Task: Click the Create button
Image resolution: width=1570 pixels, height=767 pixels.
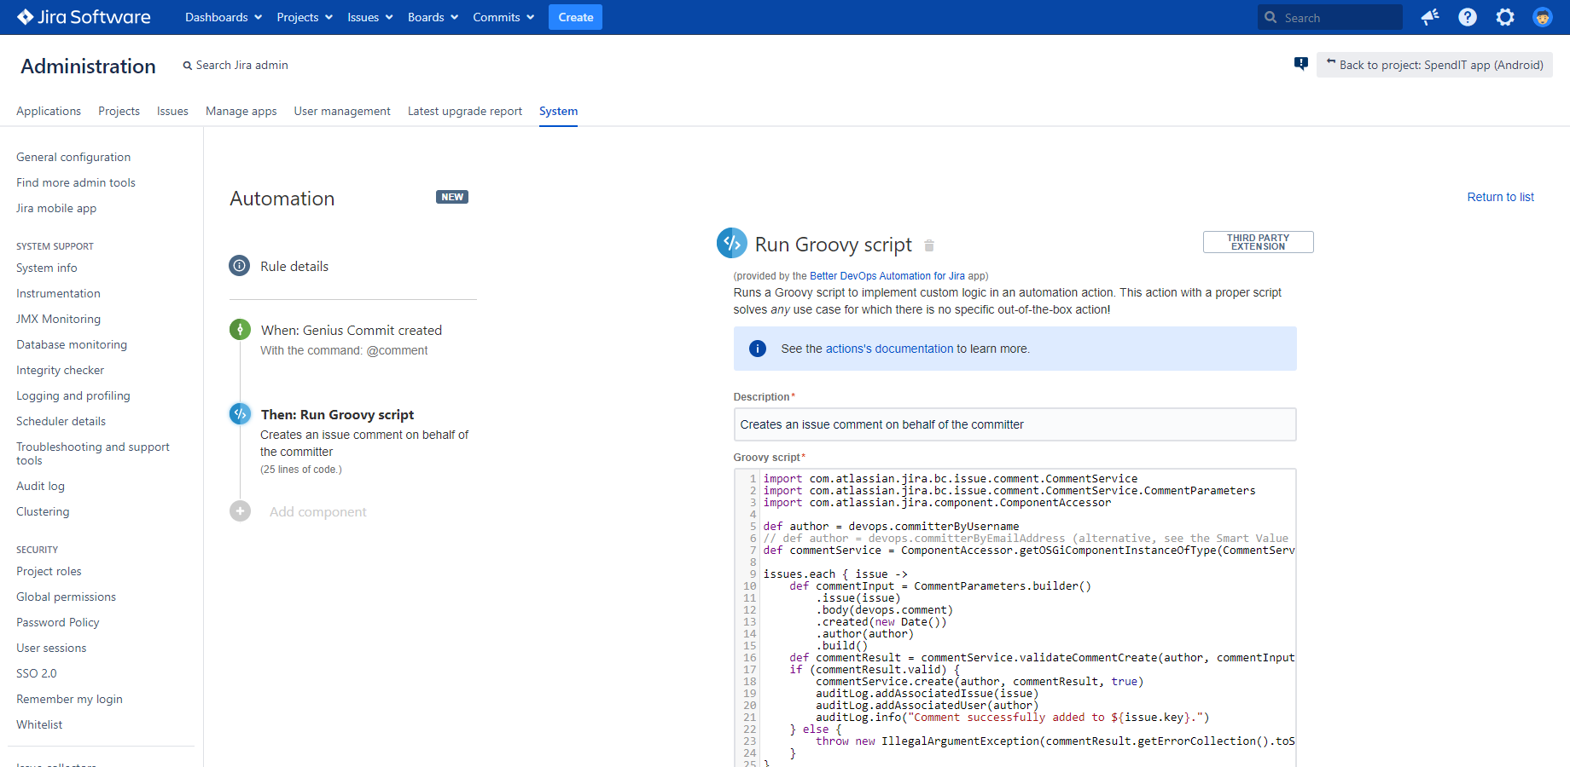Action: (x=575, y=17)
